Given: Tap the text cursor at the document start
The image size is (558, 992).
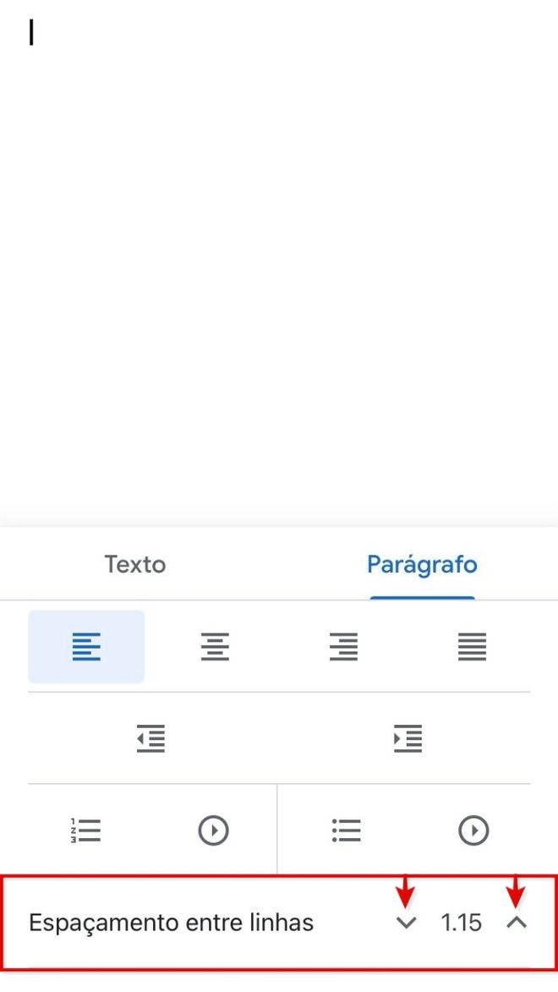Looking at the screenshot, I should click(31, 31).
